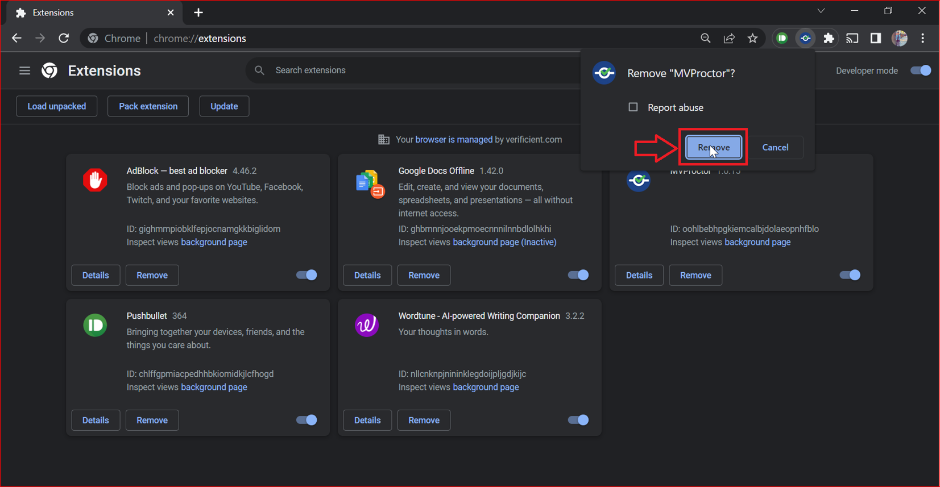
Task: Click the Pushbullet green icon
Action: (x=95, y=325)
